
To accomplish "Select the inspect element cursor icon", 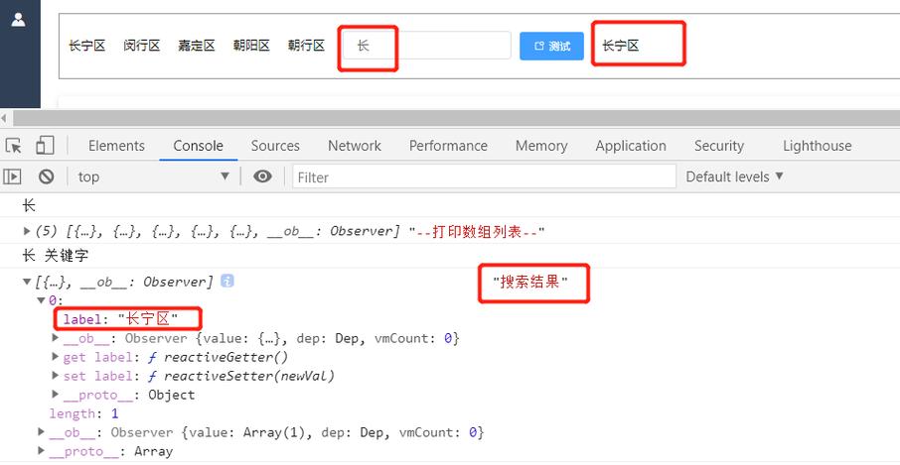I will pos(13,146).
